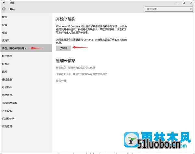195x154 pixels.
Task: Close the settings window
Action: (191, 3)
